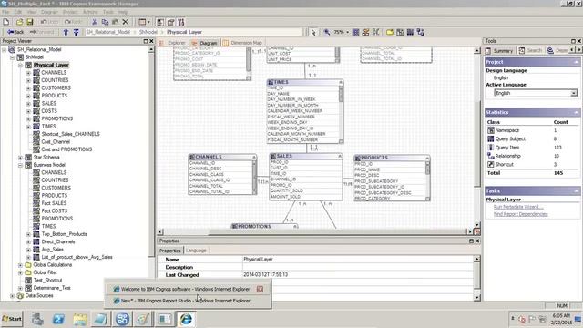The image size is (583, 328).
Task: Switch to the Search tab in Tools pane
Action: pyautogui.click(x=530, y=50)
